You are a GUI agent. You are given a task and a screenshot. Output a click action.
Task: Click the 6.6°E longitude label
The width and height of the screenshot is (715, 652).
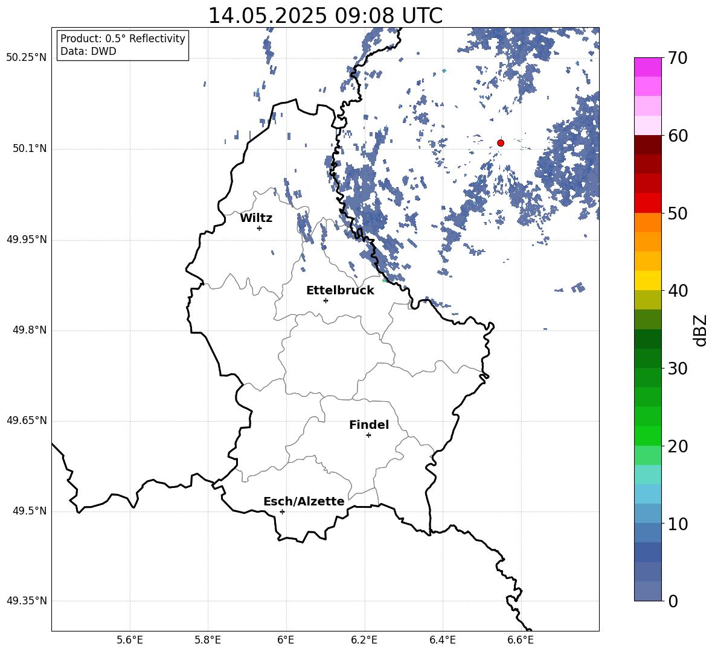coord(521,640)
